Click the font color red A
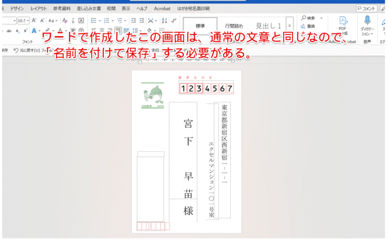 pos(60,31)
